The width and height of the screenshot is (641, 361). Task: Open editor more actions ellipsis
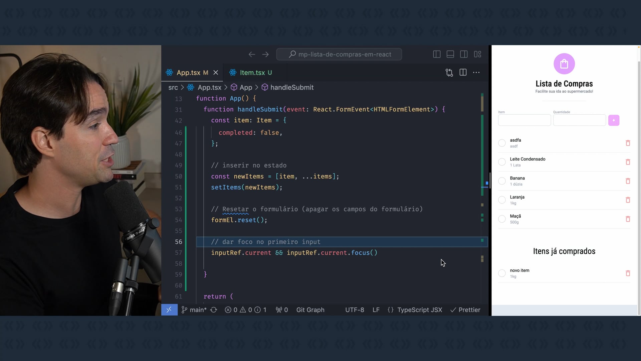pyautogui.click(x=476, y=73)
